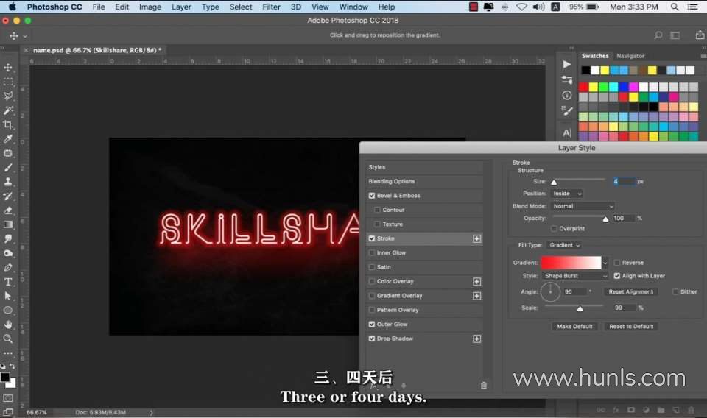The height and width of the screenshot is (418, 707).
Task: Click the Share icon in options bar
Action: 700,35
